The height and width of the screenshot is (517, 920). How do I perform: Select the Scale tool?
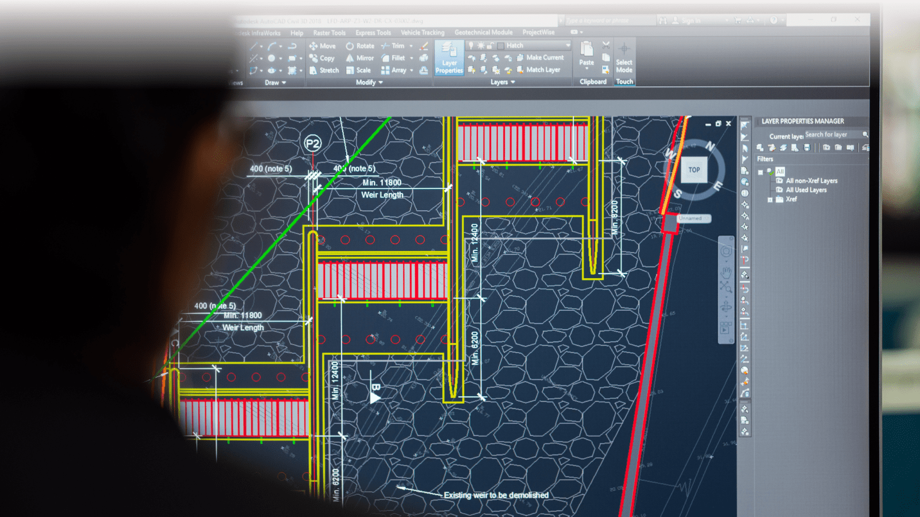pyautogui.click(x=359, y=70)
